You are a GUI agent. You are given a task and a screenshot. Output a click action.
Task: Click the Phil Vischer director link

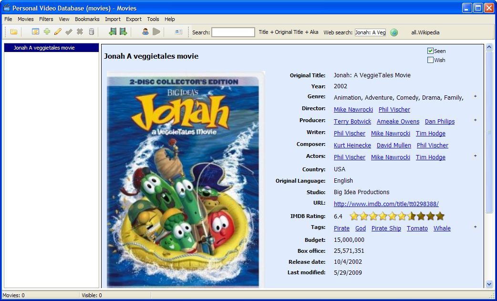[x=394, y=109]
